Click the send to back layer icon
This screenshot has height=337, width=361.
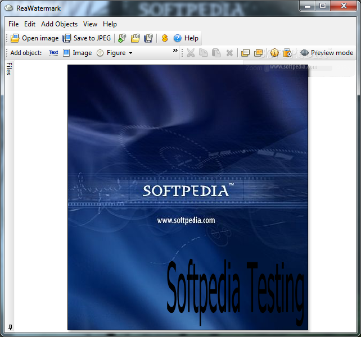[x=245, y=53]
